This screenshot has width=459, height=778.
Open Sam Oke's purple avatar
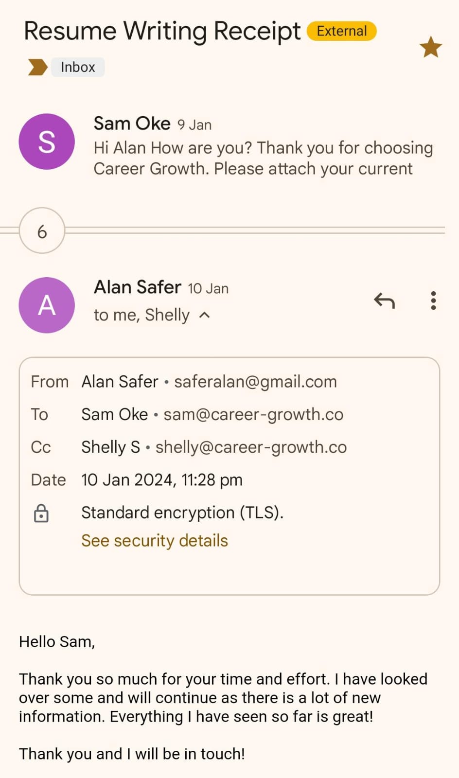47,141
